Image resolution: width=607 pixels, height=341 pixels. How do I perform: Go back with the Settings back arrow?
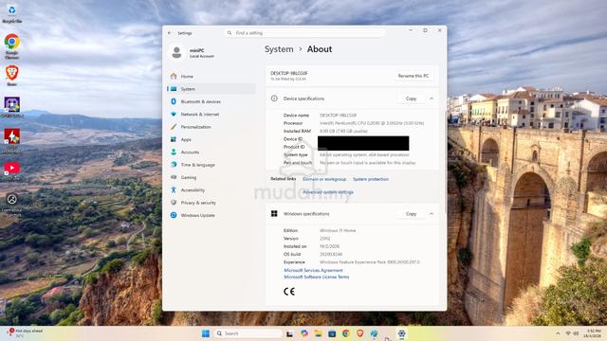coord(170,33)
